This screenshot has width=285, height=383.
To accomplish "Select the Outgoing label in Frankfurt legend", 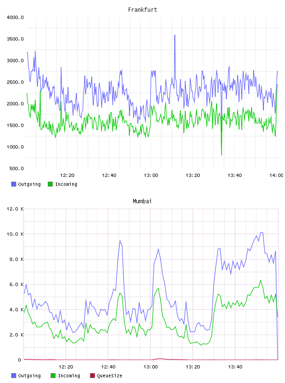I will [x=29, y=184].
